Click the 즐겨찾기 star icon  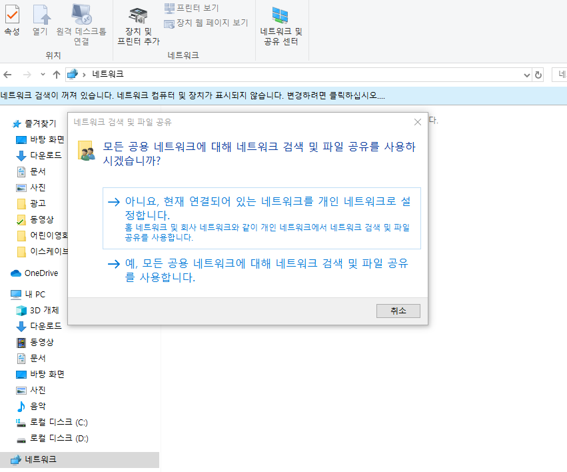pyautogui.click(x=17, y=124)
